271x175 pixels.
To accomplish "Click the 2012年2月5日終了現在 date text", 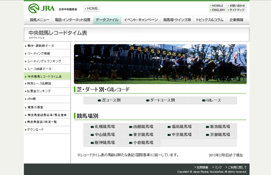I will pos(225,155).
